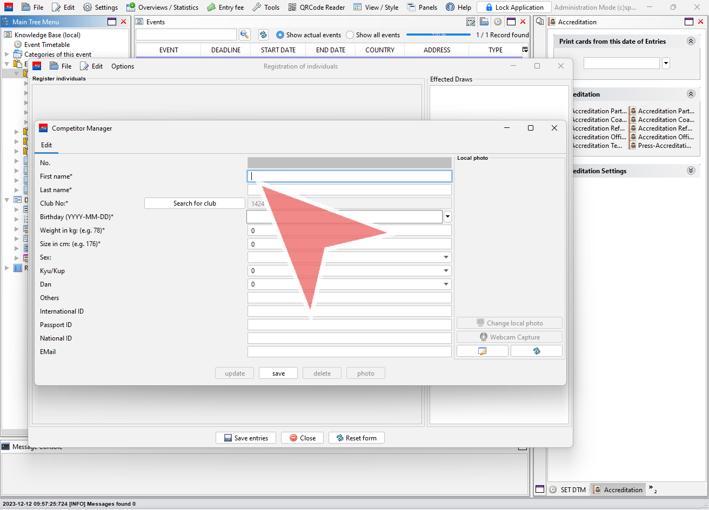
Task: Open the QRCode Reader tool
Action: tap(317, 8)
